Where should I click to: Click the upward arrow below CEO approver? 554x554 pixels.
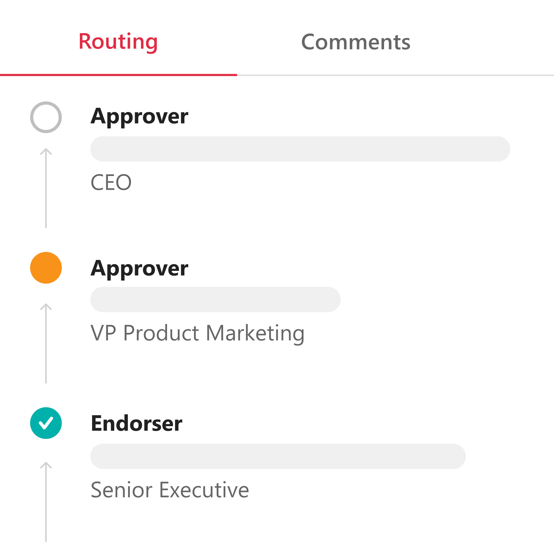(46, 188)
